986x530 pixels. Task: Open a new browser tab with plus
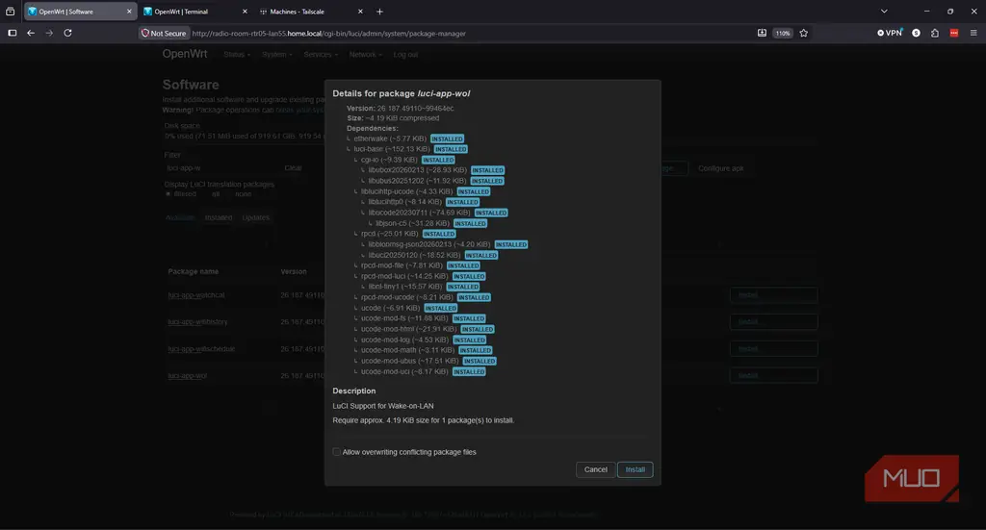pyautogui.click(x=379, y=12)
